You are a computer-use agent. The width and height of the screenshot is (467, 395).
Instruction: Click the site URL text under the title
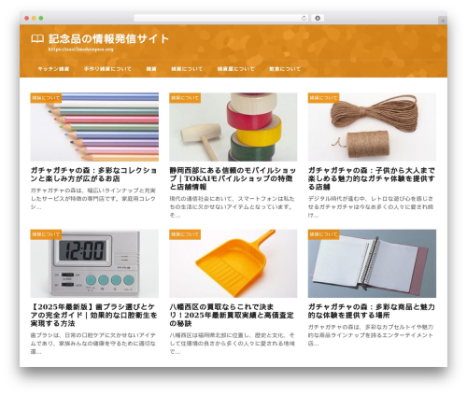(x=80, y=49)
